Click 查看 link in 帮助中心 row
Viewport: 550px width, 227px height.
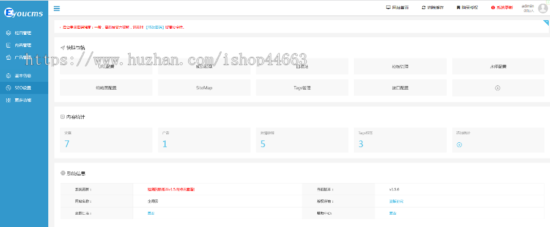pos(393,213)
